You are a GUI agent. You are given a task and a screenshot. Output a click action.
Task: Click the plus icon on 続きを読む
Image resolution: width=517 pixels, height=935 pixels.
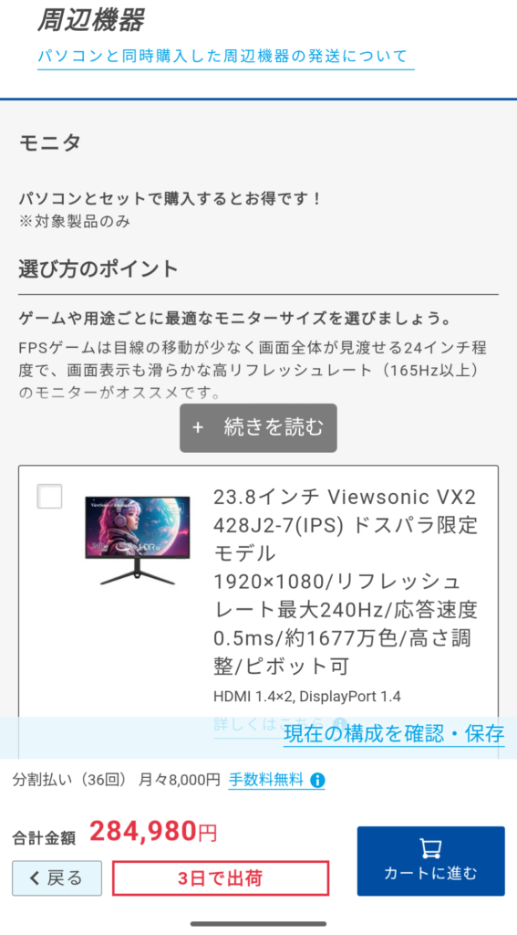click(x=199, y=427)
